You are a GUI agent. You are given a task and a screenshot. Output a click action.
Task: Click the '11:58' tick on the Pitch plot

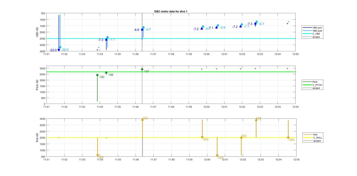click(x=171, y=107)
